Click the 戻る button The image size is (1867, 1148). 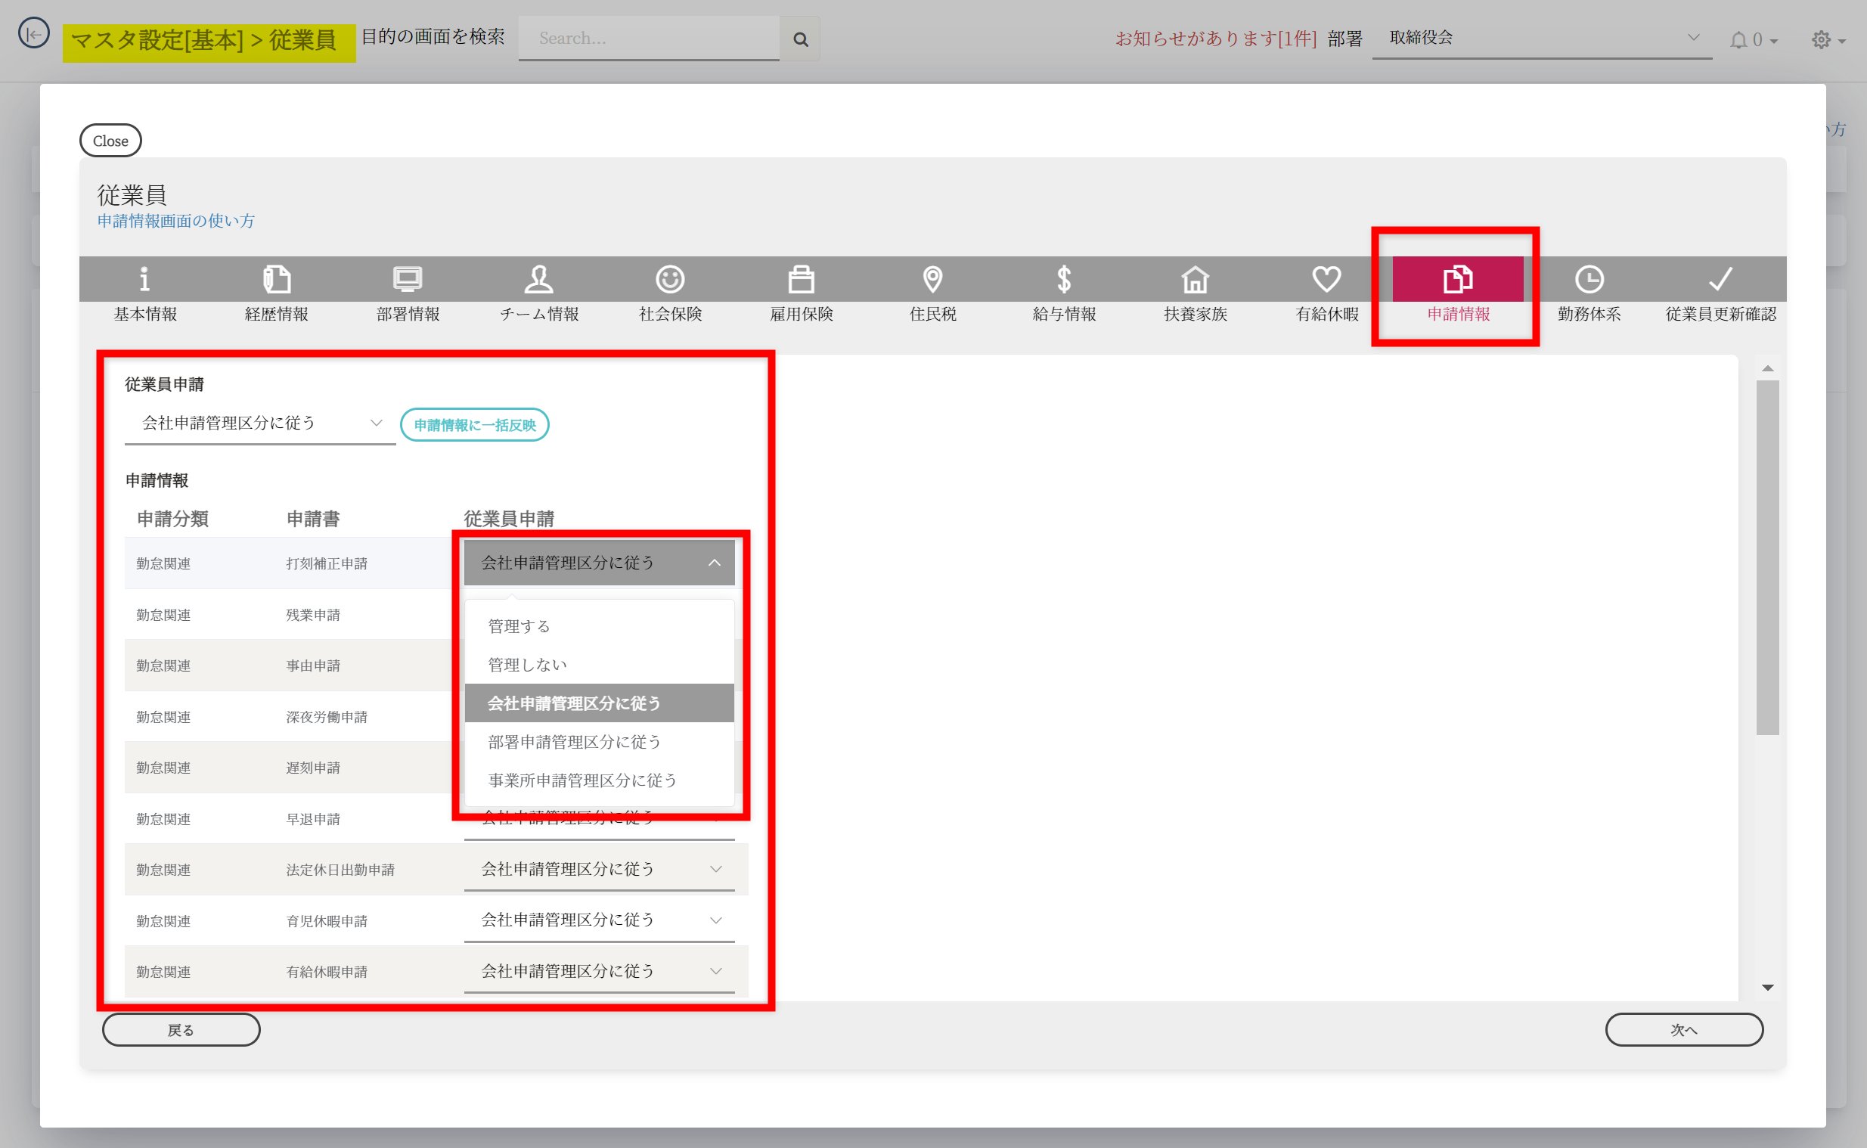181,1029
